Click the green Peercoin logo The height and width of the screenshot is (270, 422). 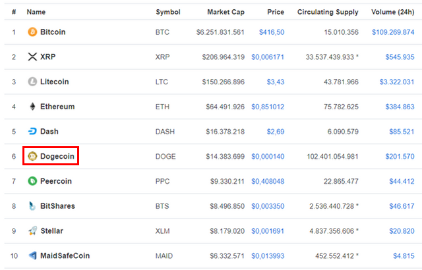pos(32,181)
